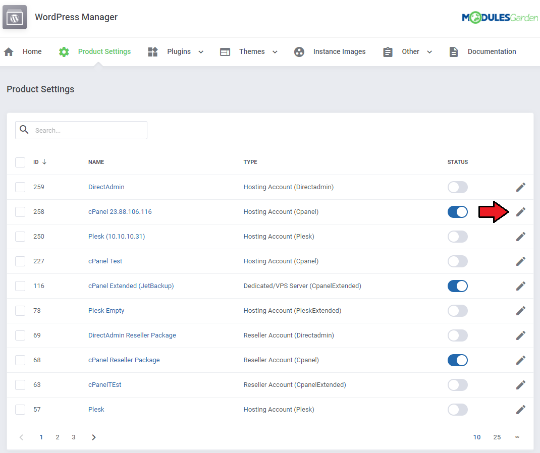Sort by ID using the arrow icon
The image size is (540, 453).
44,162
